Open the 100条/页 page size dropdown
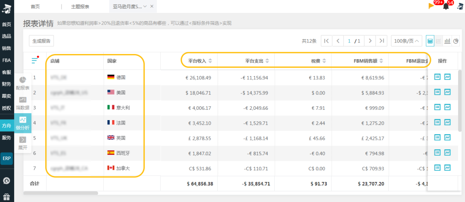 point(406,41)
